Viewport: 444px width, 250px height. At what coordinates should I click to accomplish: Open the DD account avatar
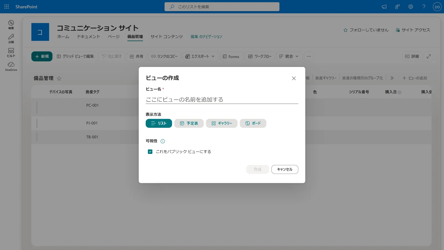click(x=437, y=7)
